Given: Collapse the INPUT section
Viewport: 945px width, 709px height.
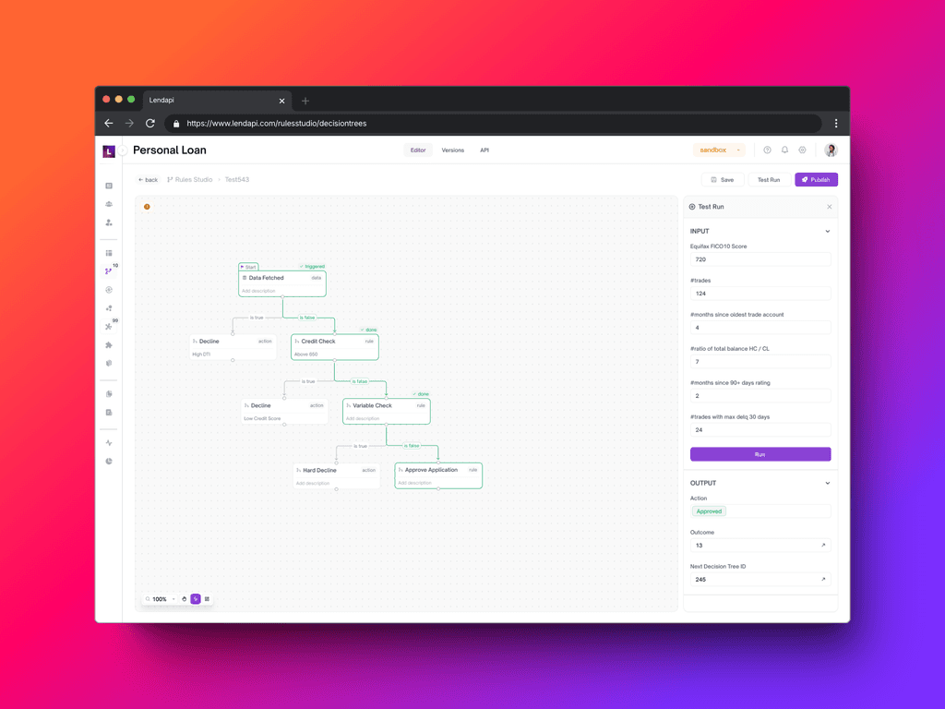Looking at the screenshot, I should [828, 232].
